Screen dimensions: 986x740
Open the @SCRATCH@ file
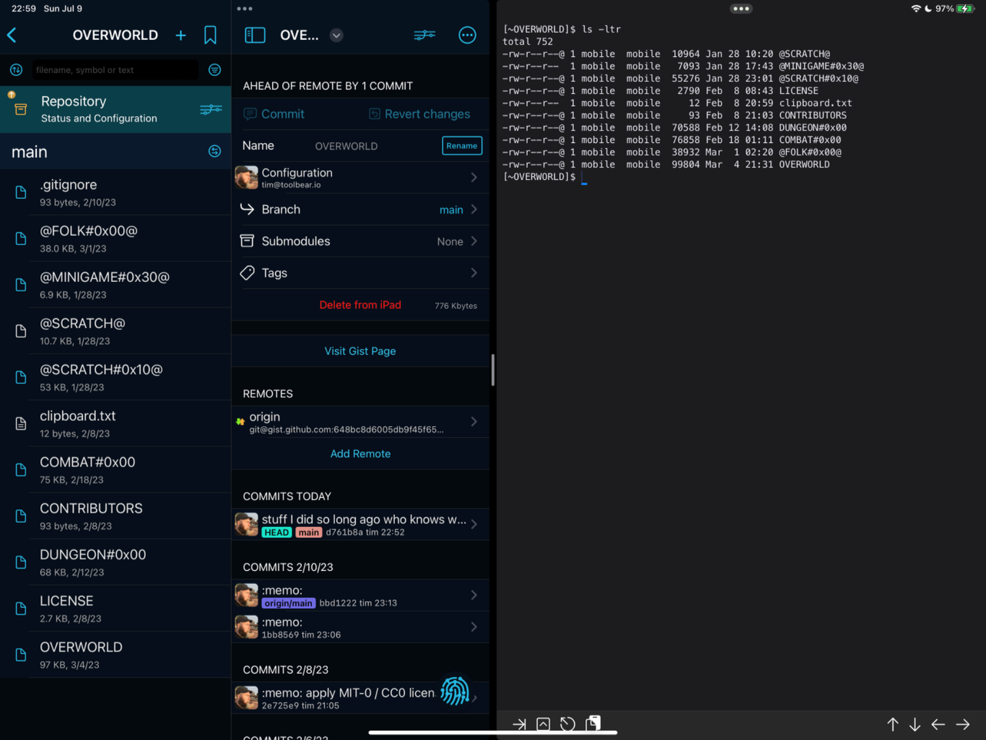pos(116,331)
